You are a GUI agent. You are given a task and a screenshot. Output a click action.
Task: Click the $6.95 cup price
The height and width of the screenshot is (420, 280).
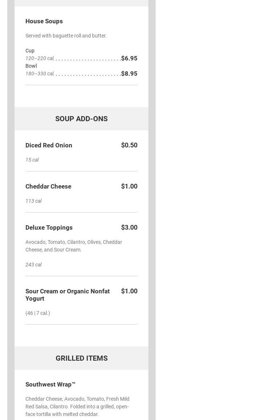point(129,58)
